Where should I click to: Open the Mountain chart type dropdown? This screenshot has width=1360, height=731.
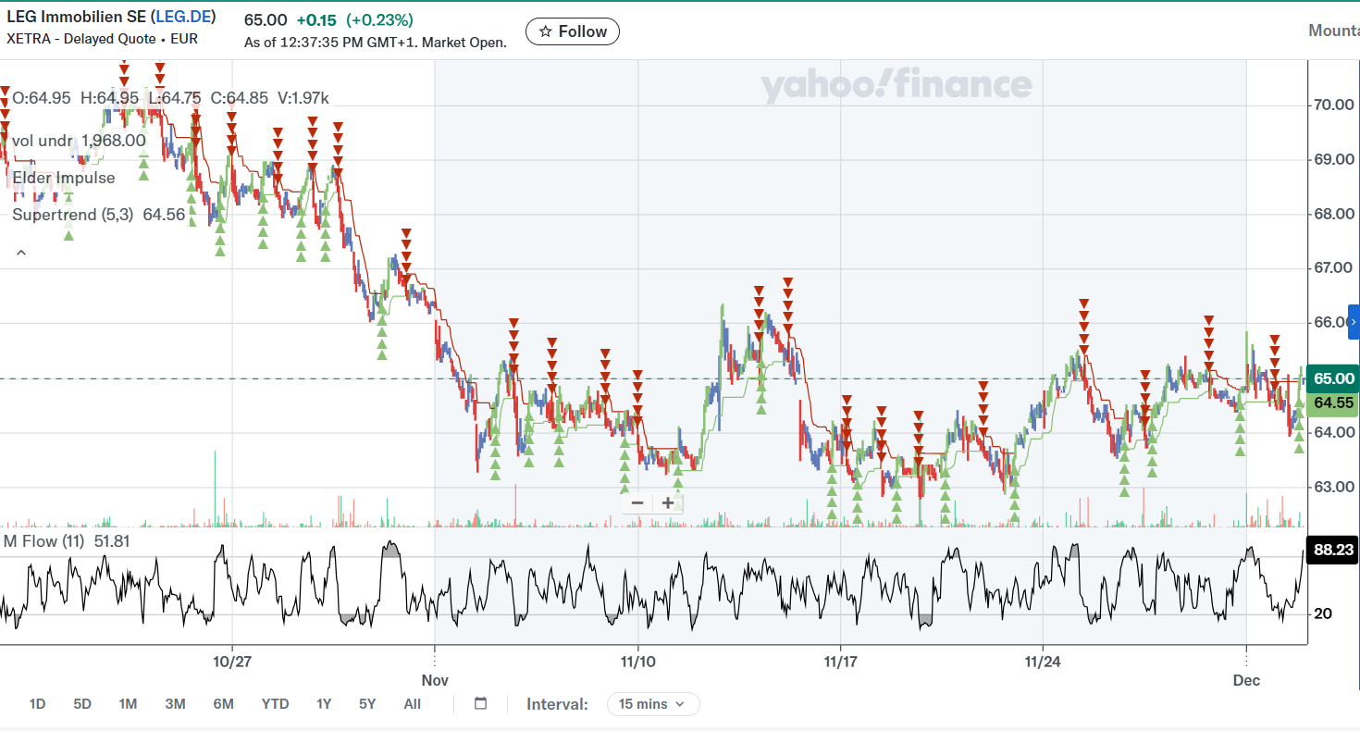pos(1335,30)
